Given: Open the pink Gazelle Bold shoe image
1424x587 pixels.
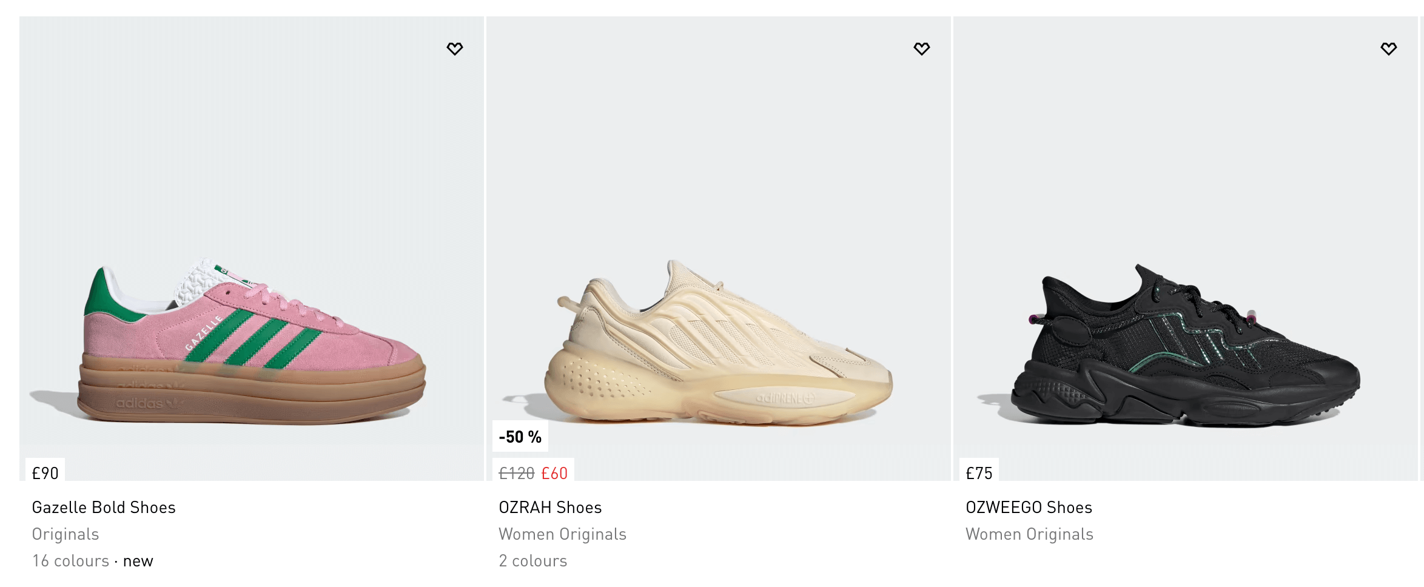Looking at the screenshot, I should coord(252,343).
